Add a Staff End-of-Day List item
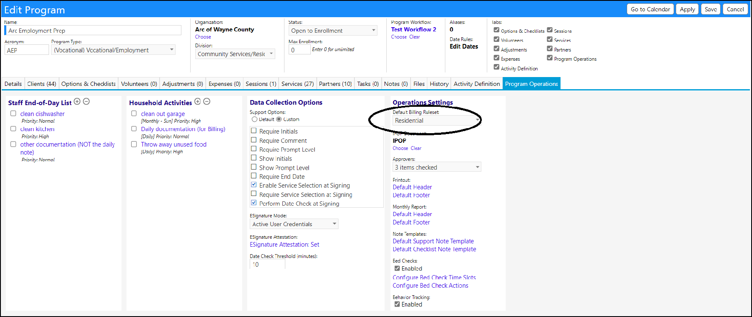This screenshot has height=317, width=752. point(77,101)
